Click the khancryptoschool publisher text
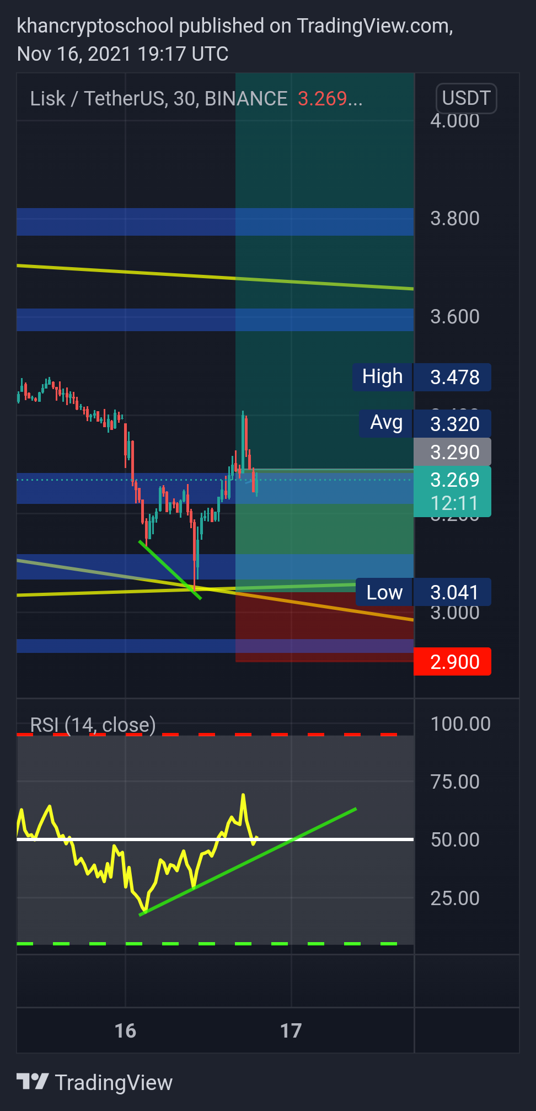The image size is (536, 1111). point(95,26)
